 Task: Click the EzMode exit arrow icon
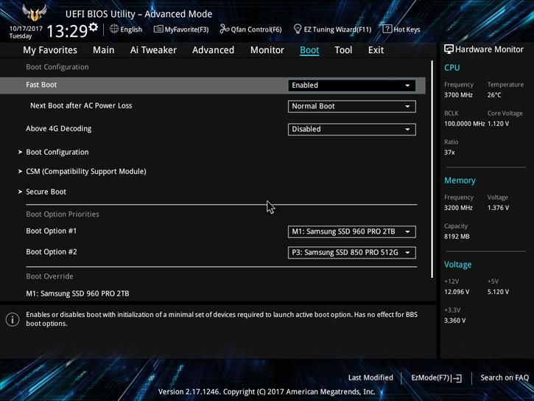pos(457,378)
